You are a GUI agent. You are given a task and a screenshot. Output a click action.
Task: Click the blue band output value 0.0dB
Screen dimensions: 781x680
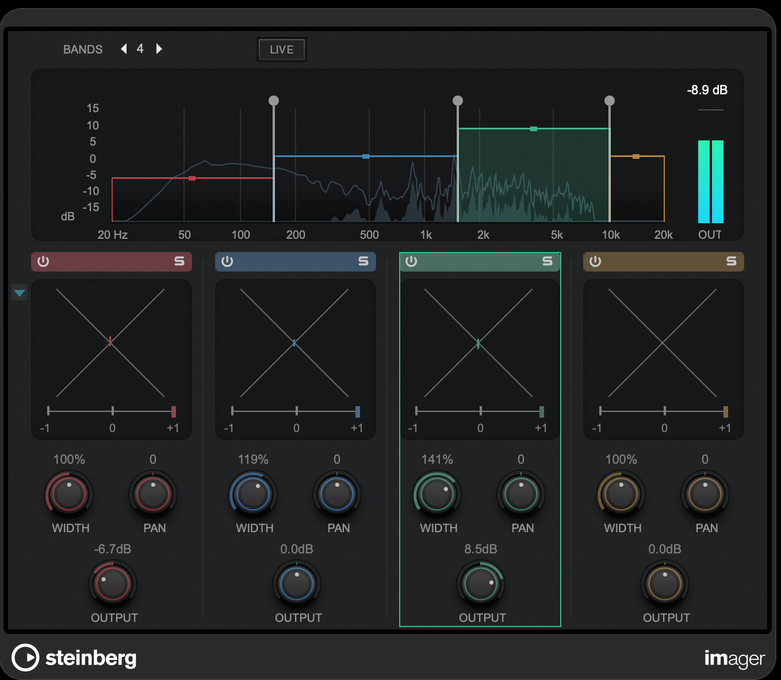[x=297, y=549]
